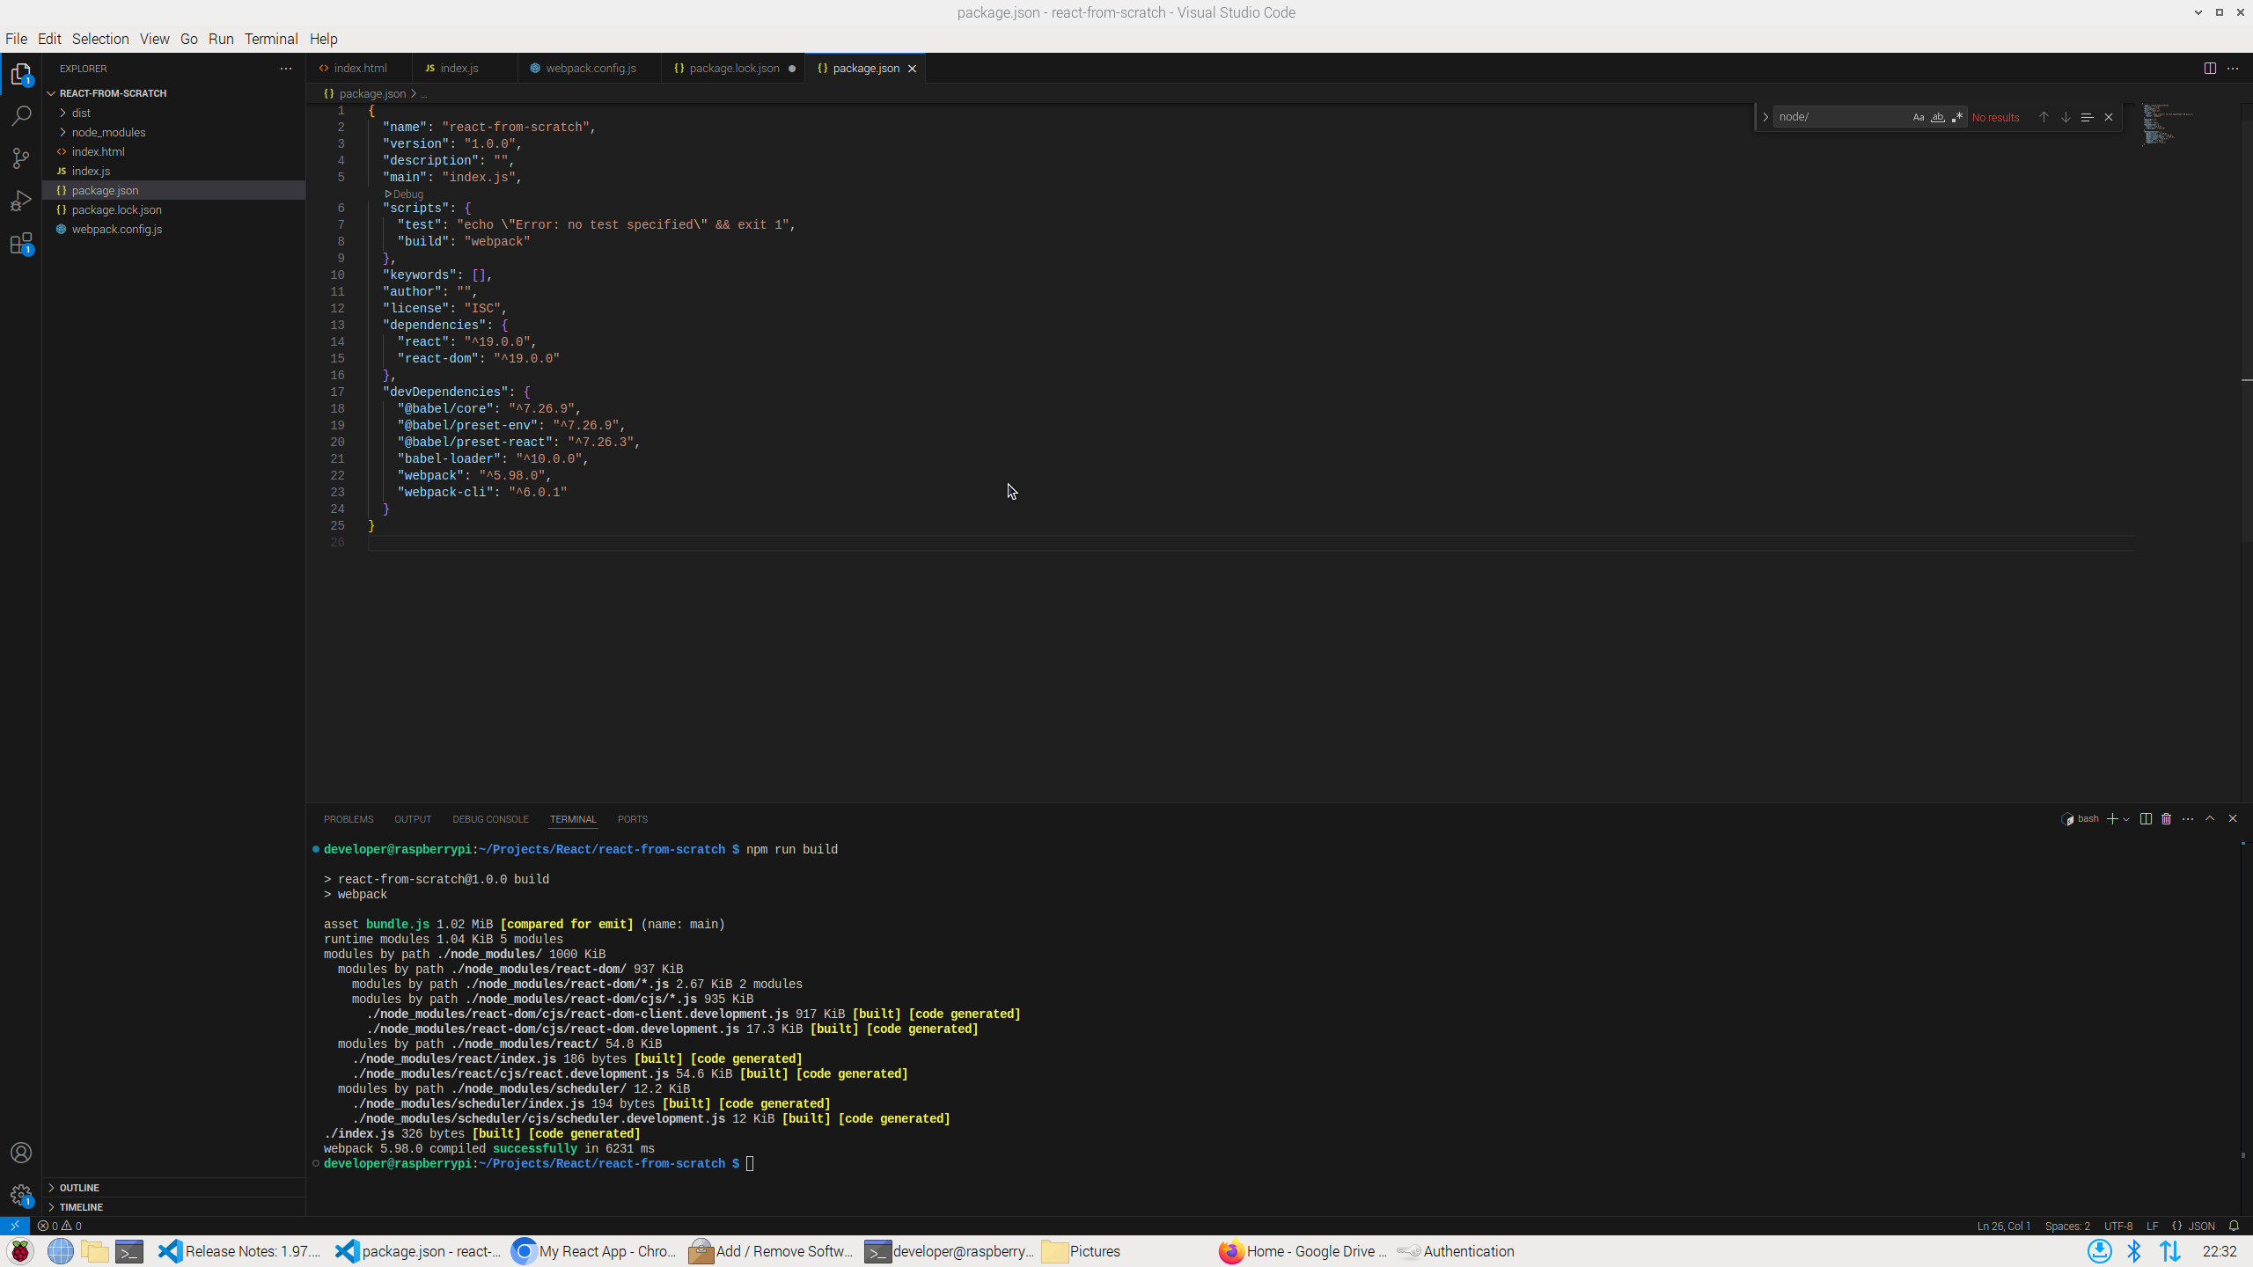Open Source Control view in activity bar

(21, 158)
